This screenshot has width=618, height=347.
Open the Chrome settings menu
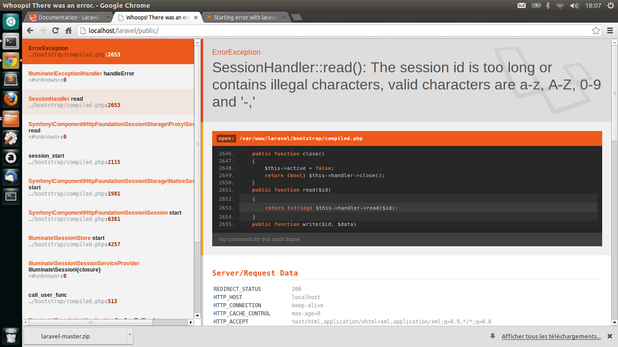click(610, 31)
